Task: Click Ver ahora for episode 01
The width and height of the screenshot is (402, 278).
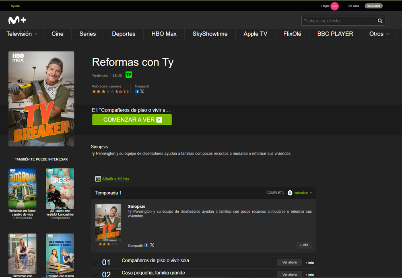Action: tap(289, 262)
